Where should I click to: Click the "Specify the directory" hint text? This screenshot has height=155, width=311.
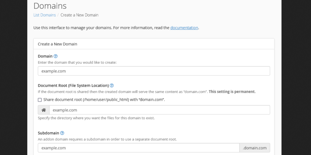pos(96,118)
